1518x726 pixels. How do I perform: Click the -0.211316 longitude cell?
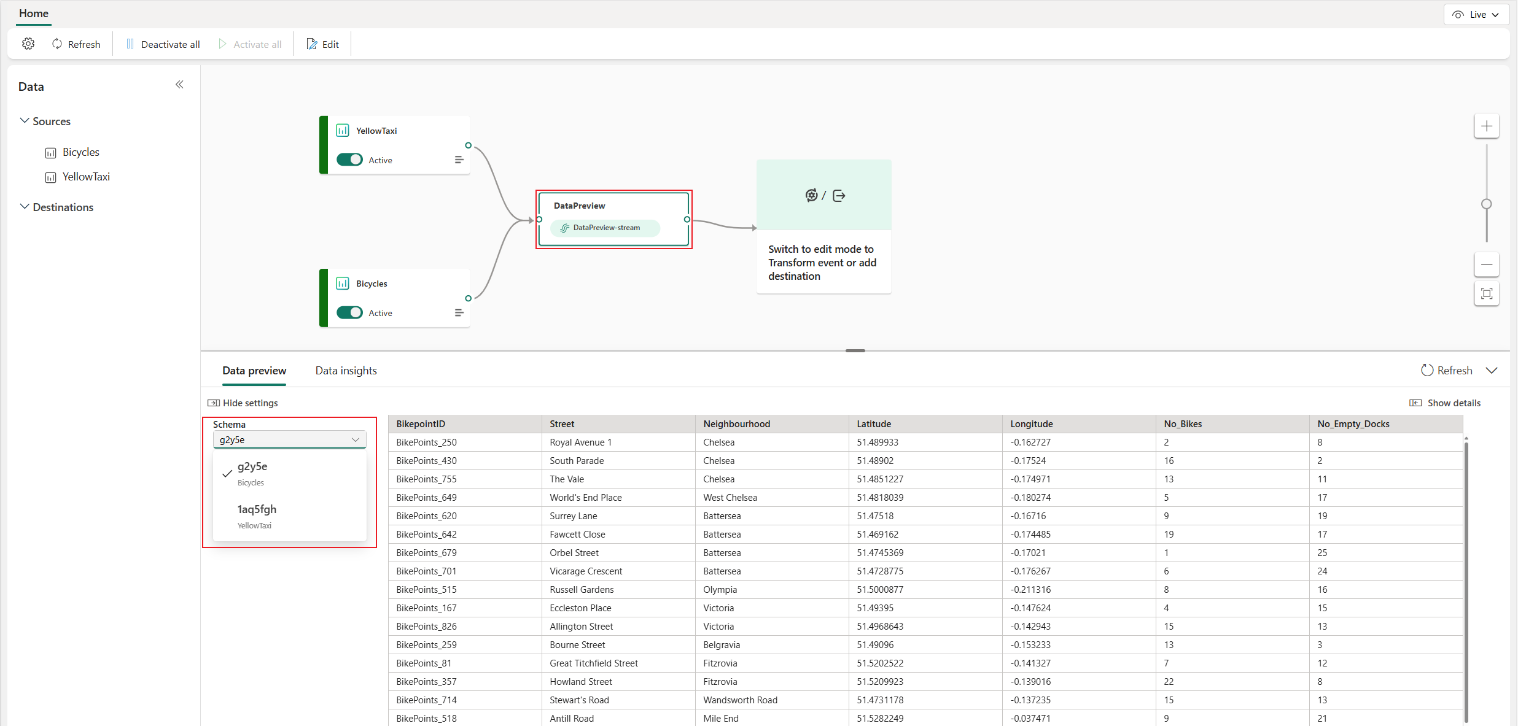1079,590
